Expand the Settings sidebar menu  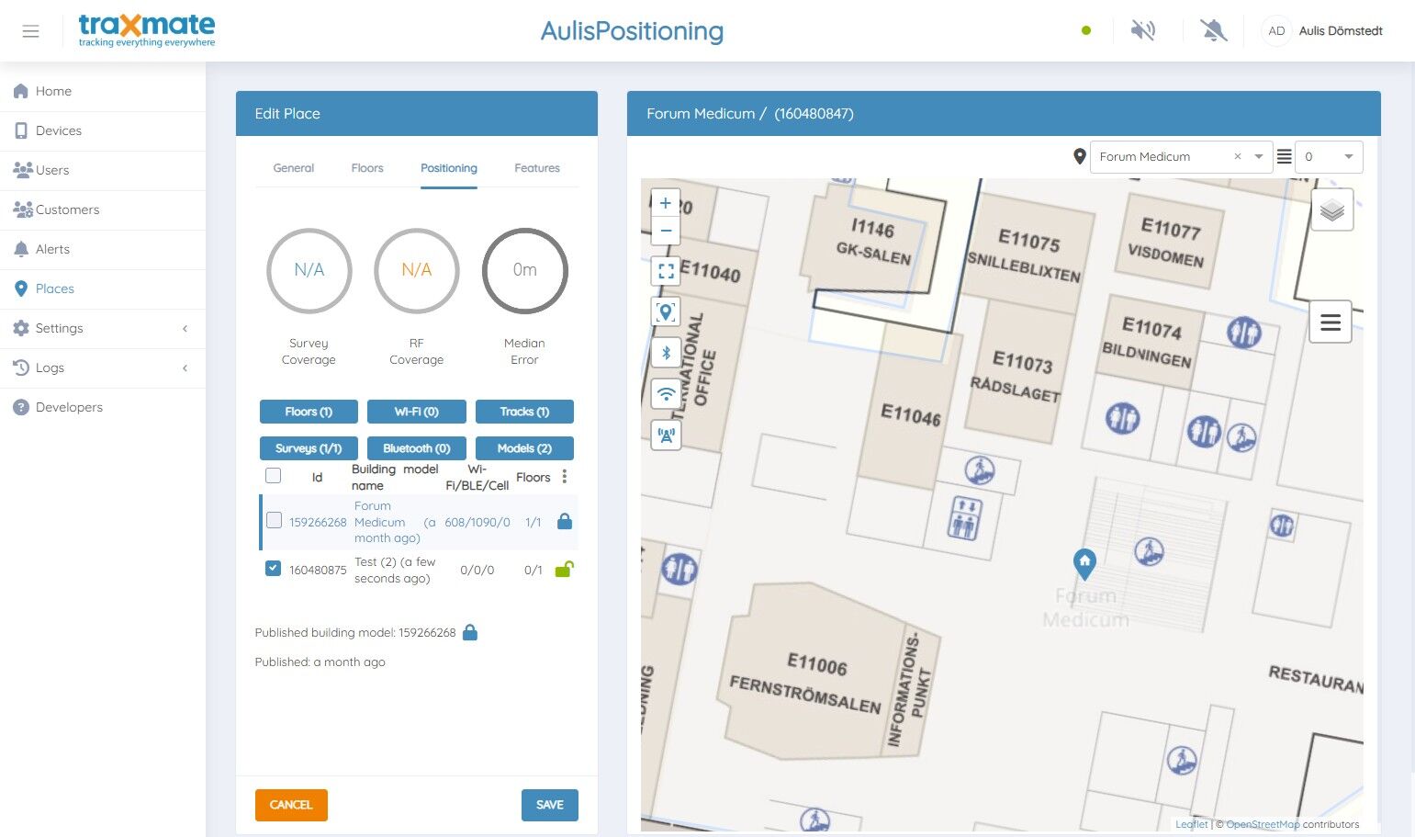pyautogui.click(x=103, y=328)
